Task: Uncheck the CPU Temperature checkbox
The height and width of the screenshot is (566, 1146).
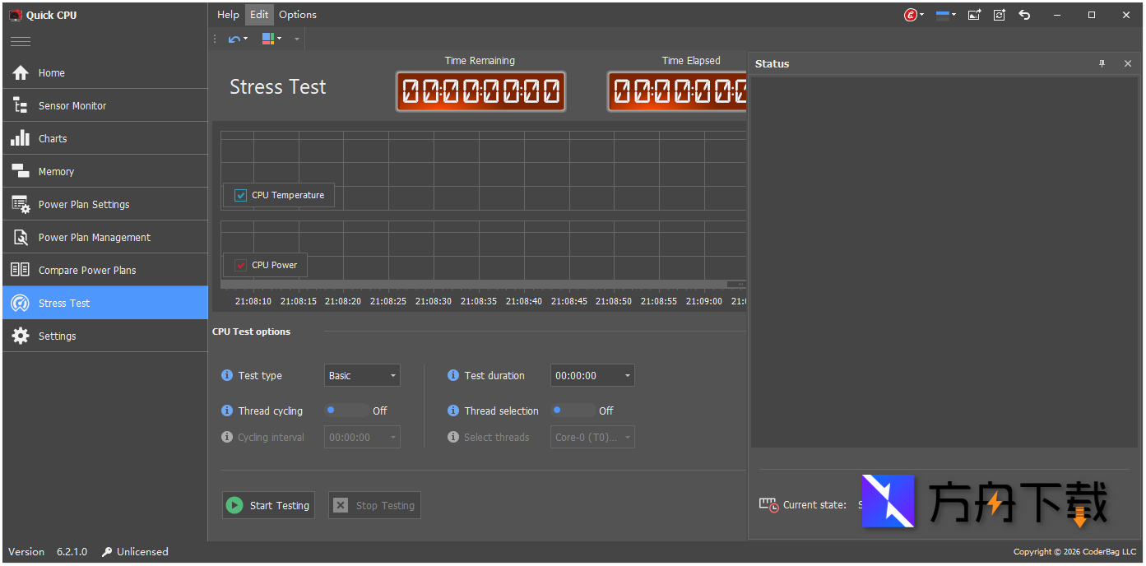Action: (x=241, y=195)
